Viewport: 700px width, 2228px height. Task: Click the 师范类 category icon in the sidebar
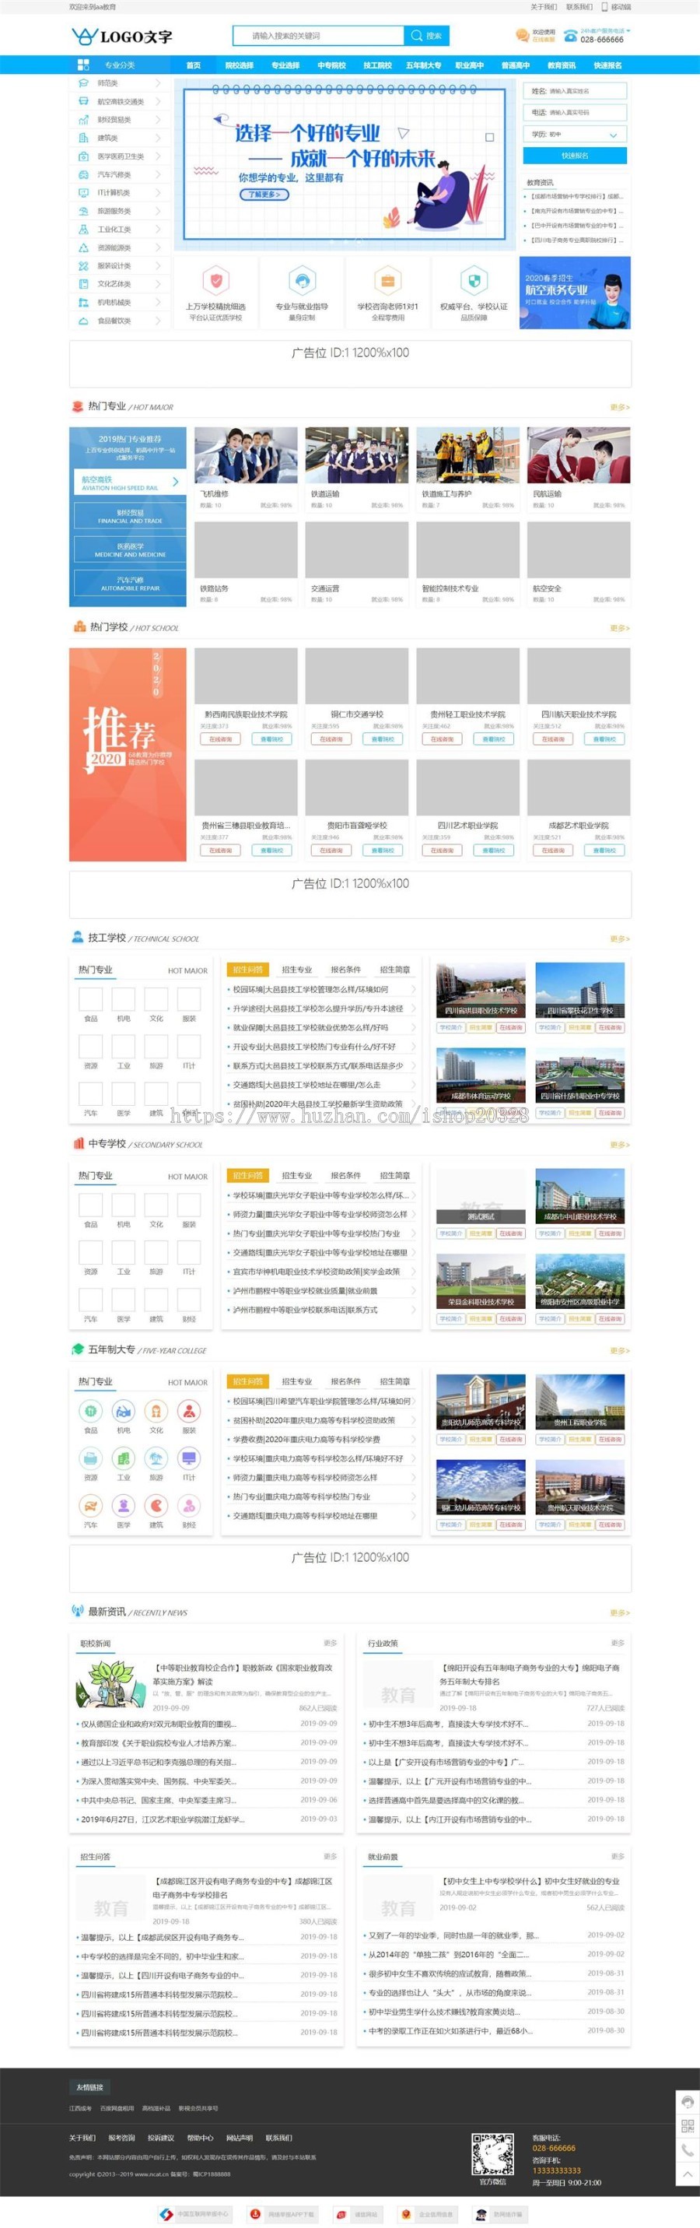pos(83,83)
